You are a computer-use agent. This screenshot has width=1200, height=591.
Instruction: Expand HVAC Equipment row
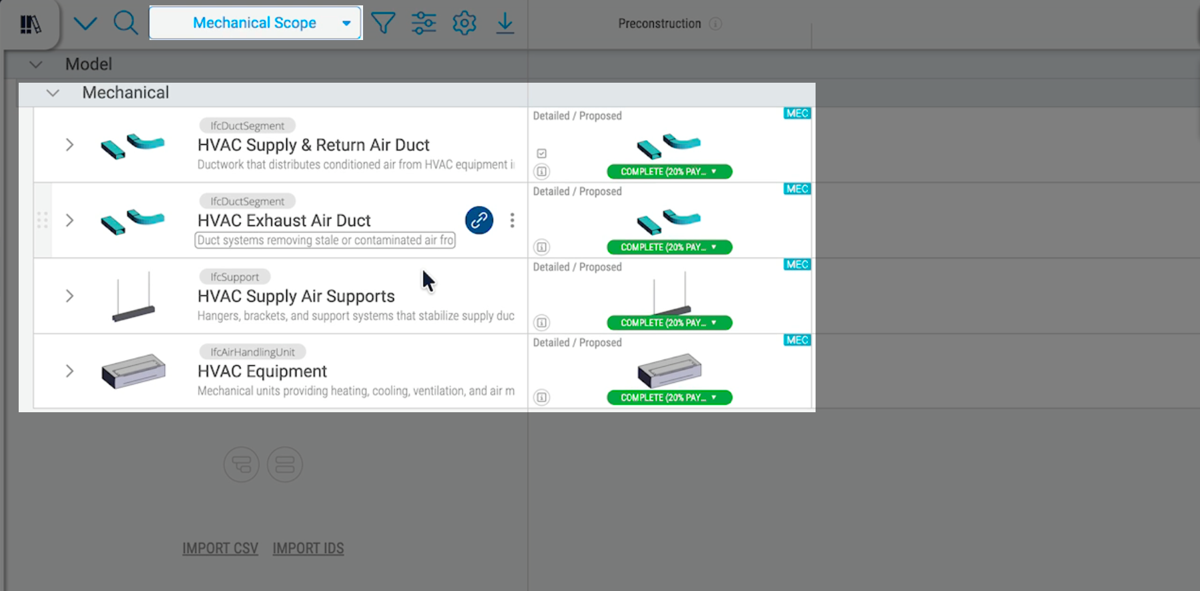point(69,371)
